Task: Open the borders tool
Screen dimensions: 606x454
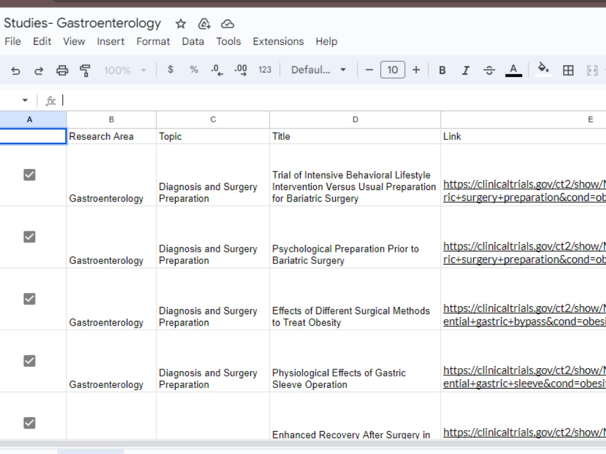Action: pos(568,70)
